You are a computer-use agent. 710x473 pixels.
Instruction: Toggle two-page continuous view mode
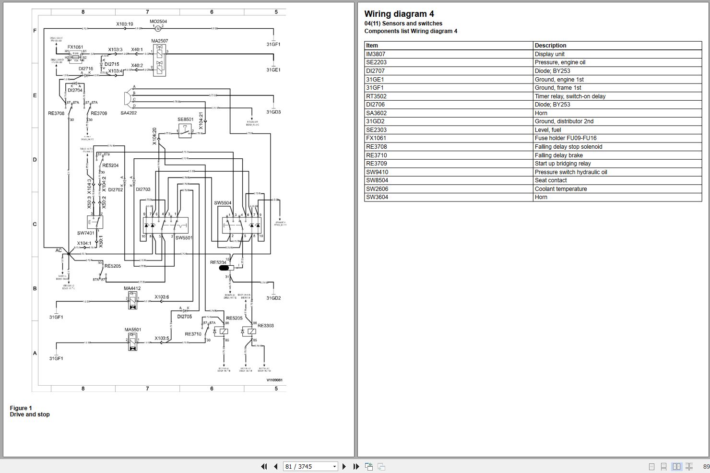coord(689,466)
